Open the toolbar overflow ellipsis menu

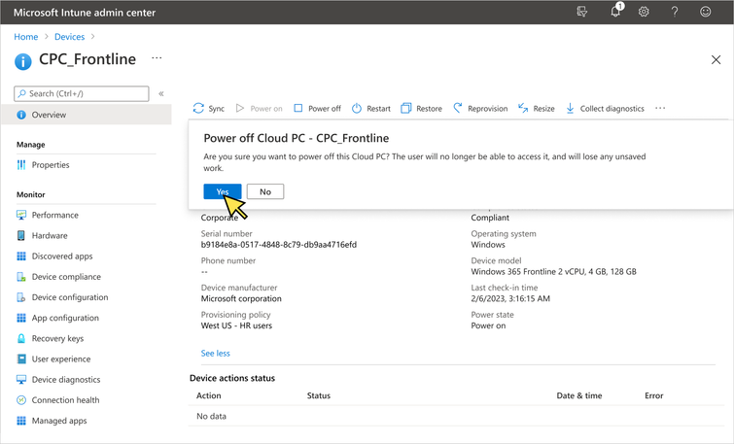click(660, 108)
